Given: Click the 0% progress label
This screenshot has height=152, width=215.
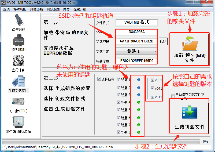Looking at the screenshot, I should (x=205, y=142).
